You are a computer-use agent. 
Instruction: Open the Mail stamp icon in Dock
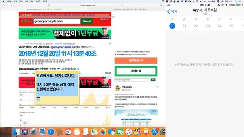pyautogui.click(x=42, y=132)
